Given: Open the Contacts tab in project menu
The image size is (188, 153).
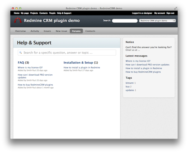Looking at the screenshot, I should click(90, 31).
